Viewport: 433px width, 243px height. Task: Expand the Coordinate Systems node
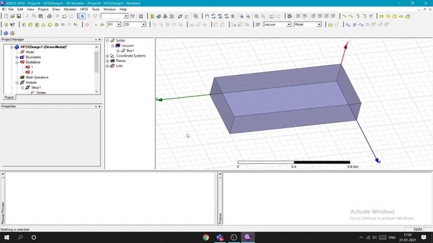point(108,56)
